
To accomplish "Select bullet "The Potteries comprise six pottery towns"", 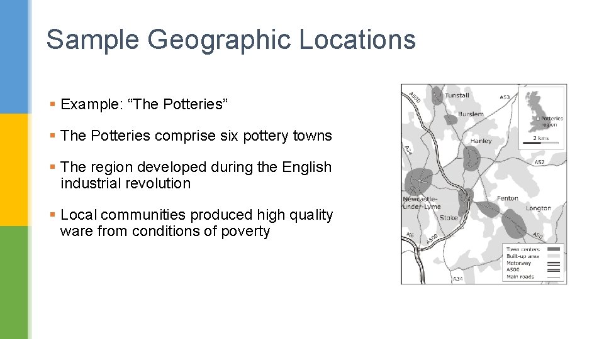I will 196,136.
